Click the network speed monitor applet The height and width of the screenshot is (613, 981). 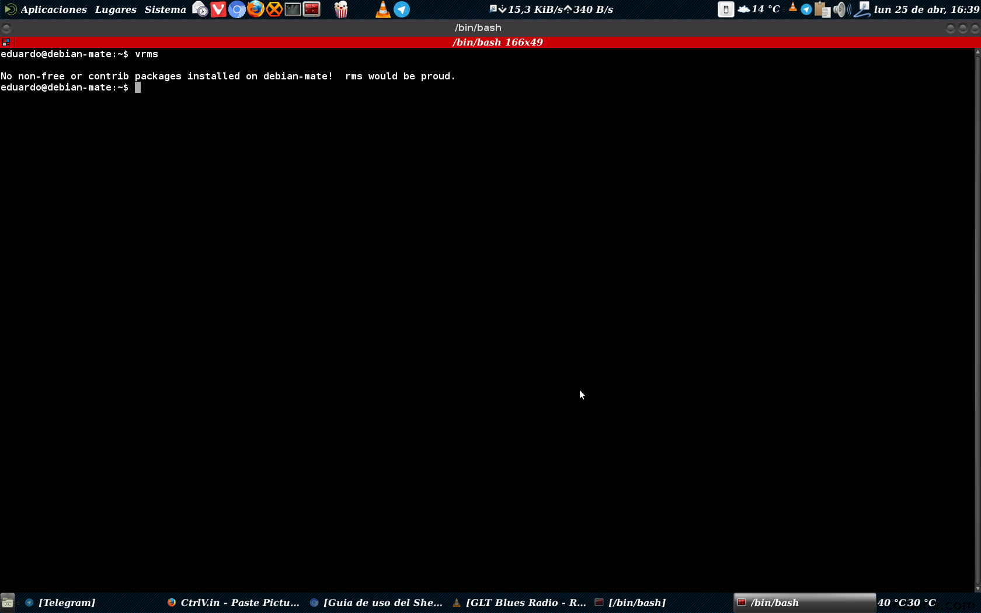pyautogui.click(x=551, y=9)
